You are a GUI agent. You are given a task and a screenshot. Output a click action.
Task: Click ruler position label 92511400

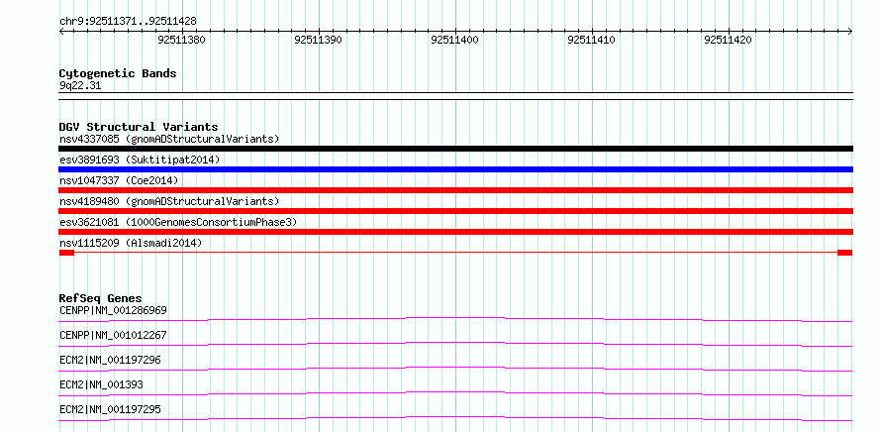tap(454, 40)
